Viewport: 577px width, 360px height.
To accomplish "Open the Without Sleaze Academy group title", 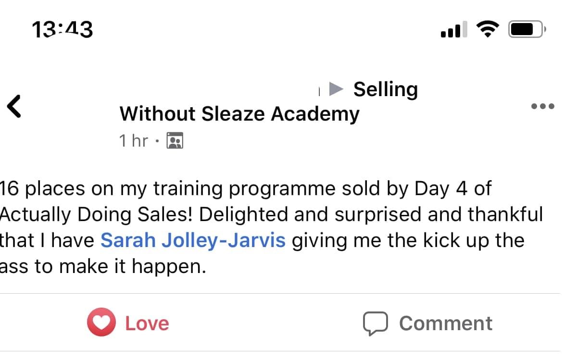I will [x=239, y=114].
